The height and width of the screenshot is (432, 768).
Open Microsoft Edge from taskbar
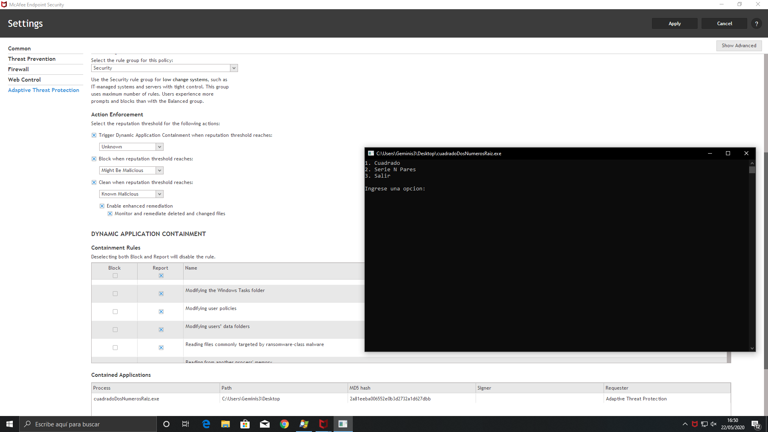pyautogui.click(x=206, y=424)
